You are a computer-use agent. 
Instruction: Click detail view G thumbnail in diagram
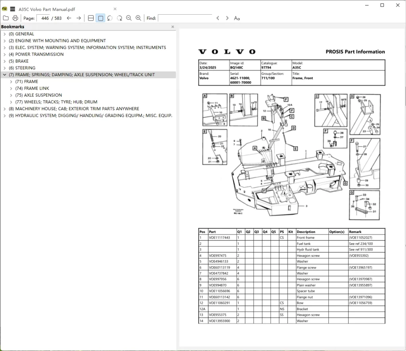pyautogui.click(x=364, y=205)
